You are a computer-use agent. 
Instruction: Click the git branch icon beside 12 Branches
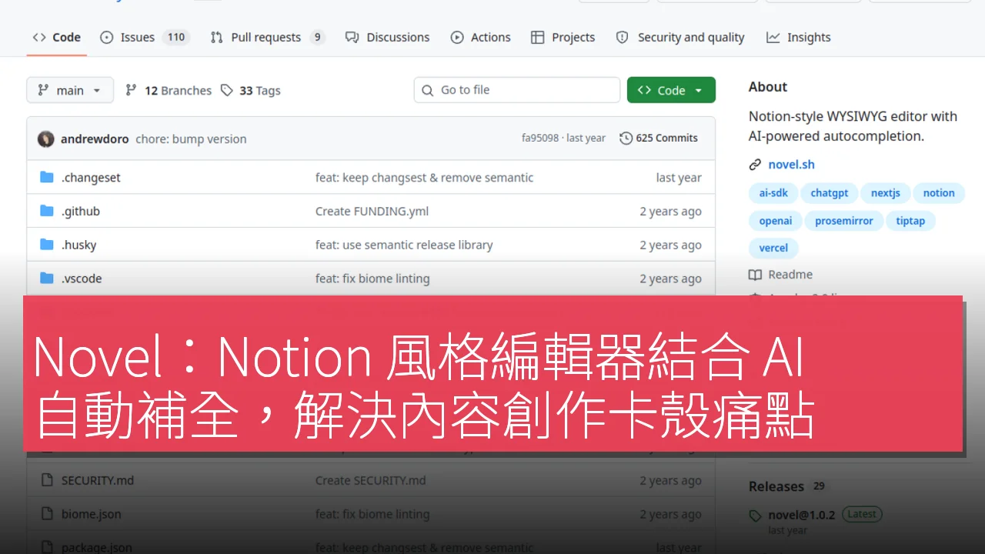click(132, 90)
